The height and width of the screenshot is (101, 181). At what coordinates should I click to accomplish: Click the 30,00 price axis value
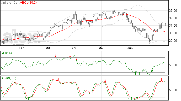pyautogui.click(x=173, y=33)
